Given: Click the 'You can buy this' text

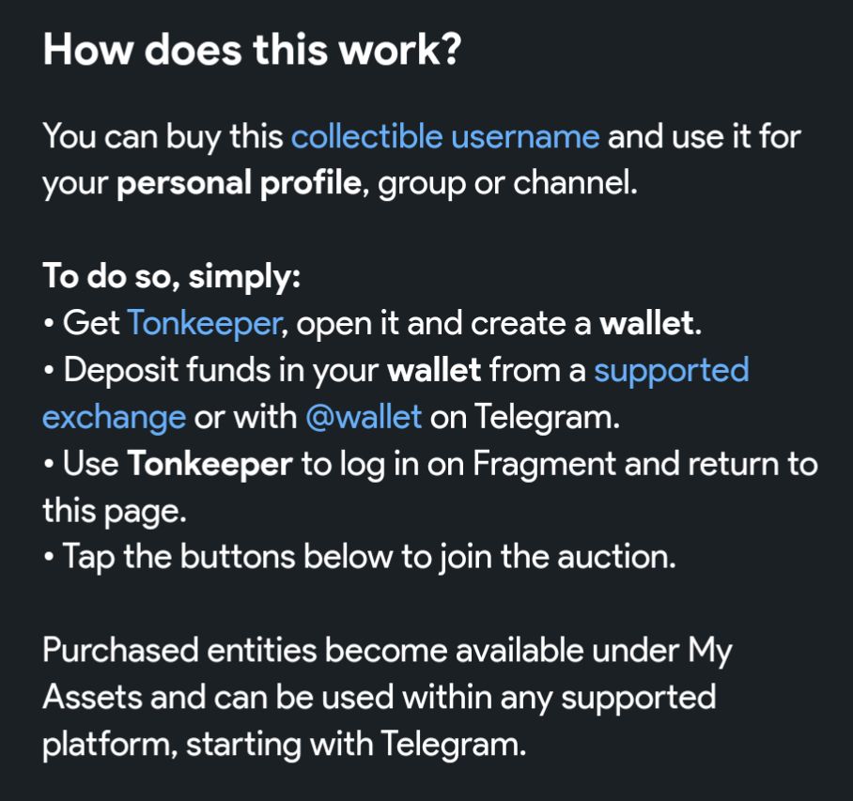Looking at the screenshot, I should (x=163, y=137).
